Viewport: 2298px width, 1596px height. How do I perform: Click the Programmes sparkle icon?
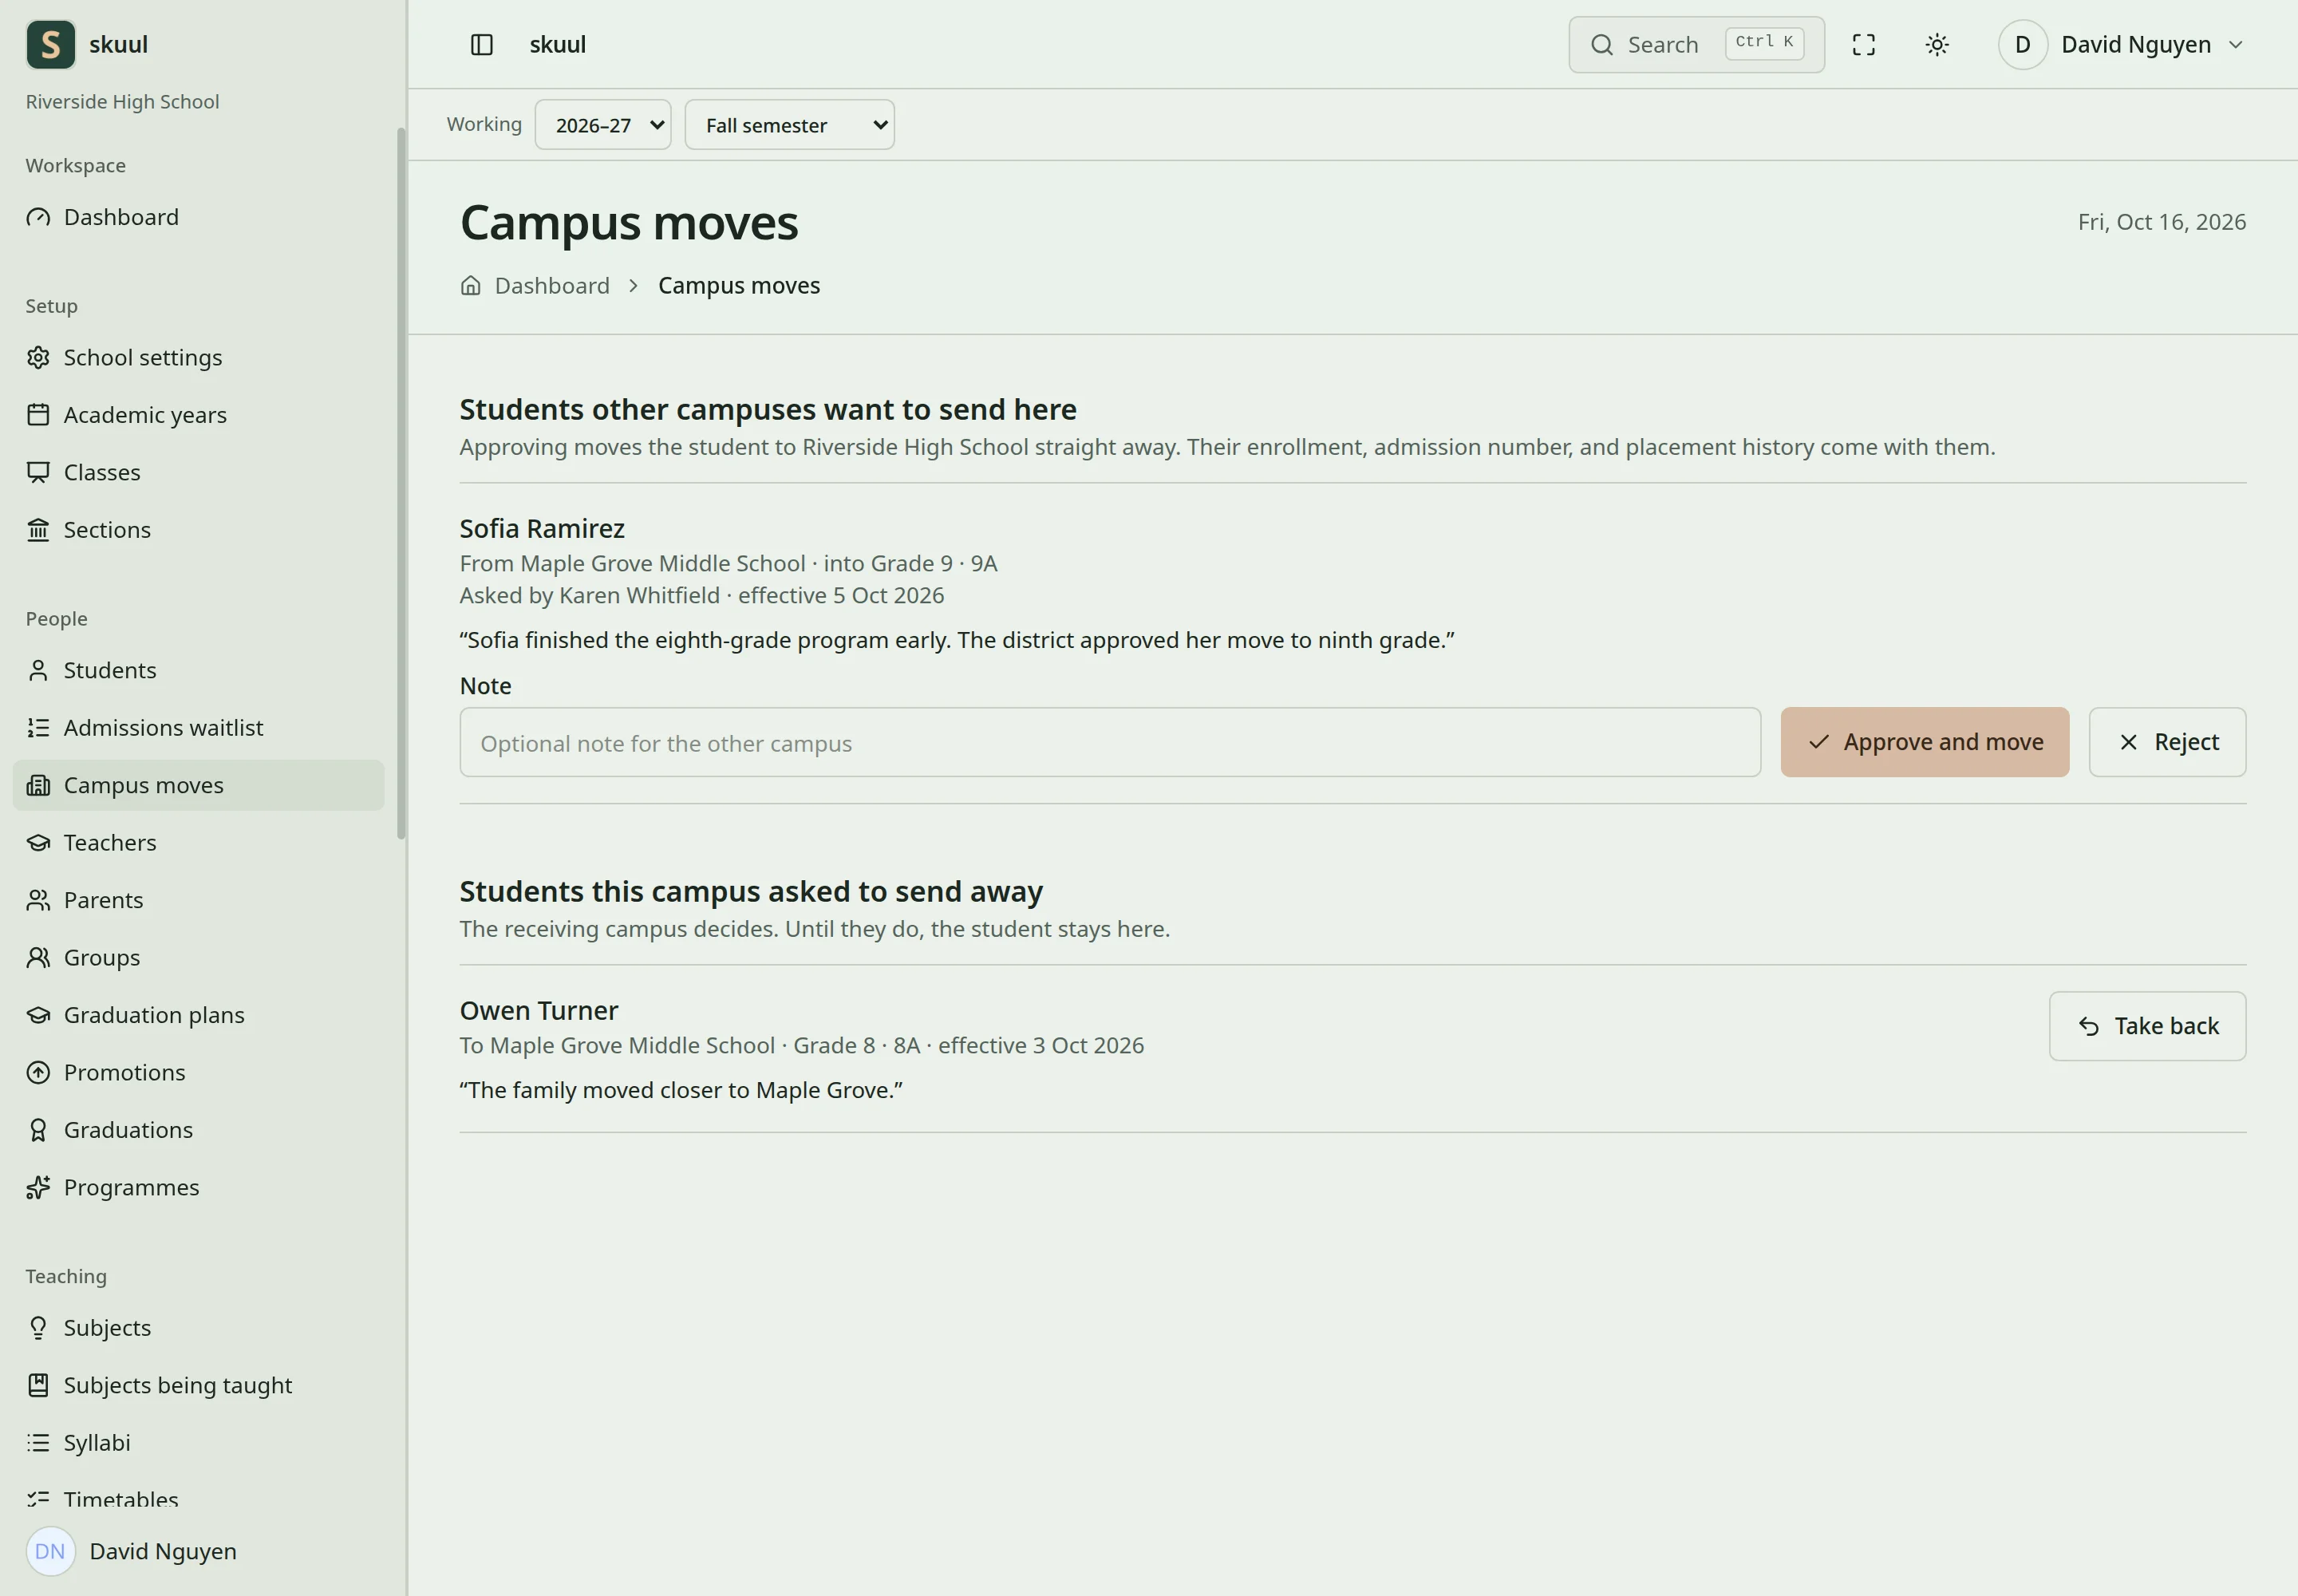[x=38, y=1187]
